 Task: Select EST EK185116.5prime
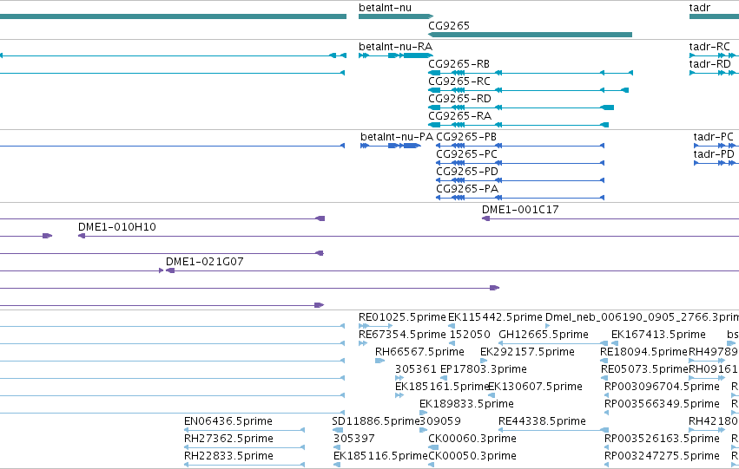(x=337, y=465)
